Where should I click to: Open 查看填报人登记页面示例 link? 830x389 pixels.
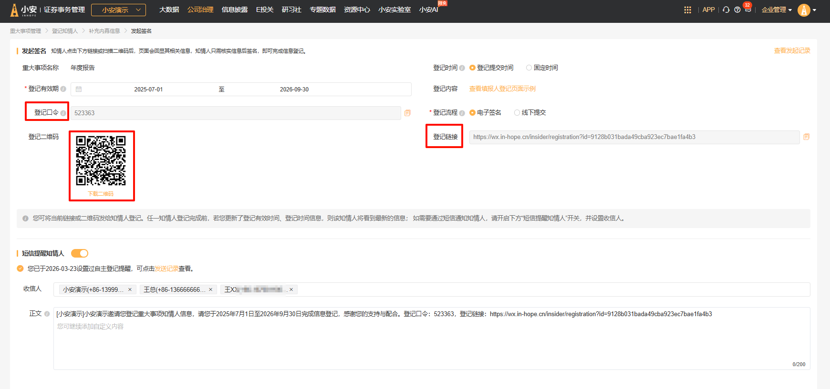click(x=502, y=89)
